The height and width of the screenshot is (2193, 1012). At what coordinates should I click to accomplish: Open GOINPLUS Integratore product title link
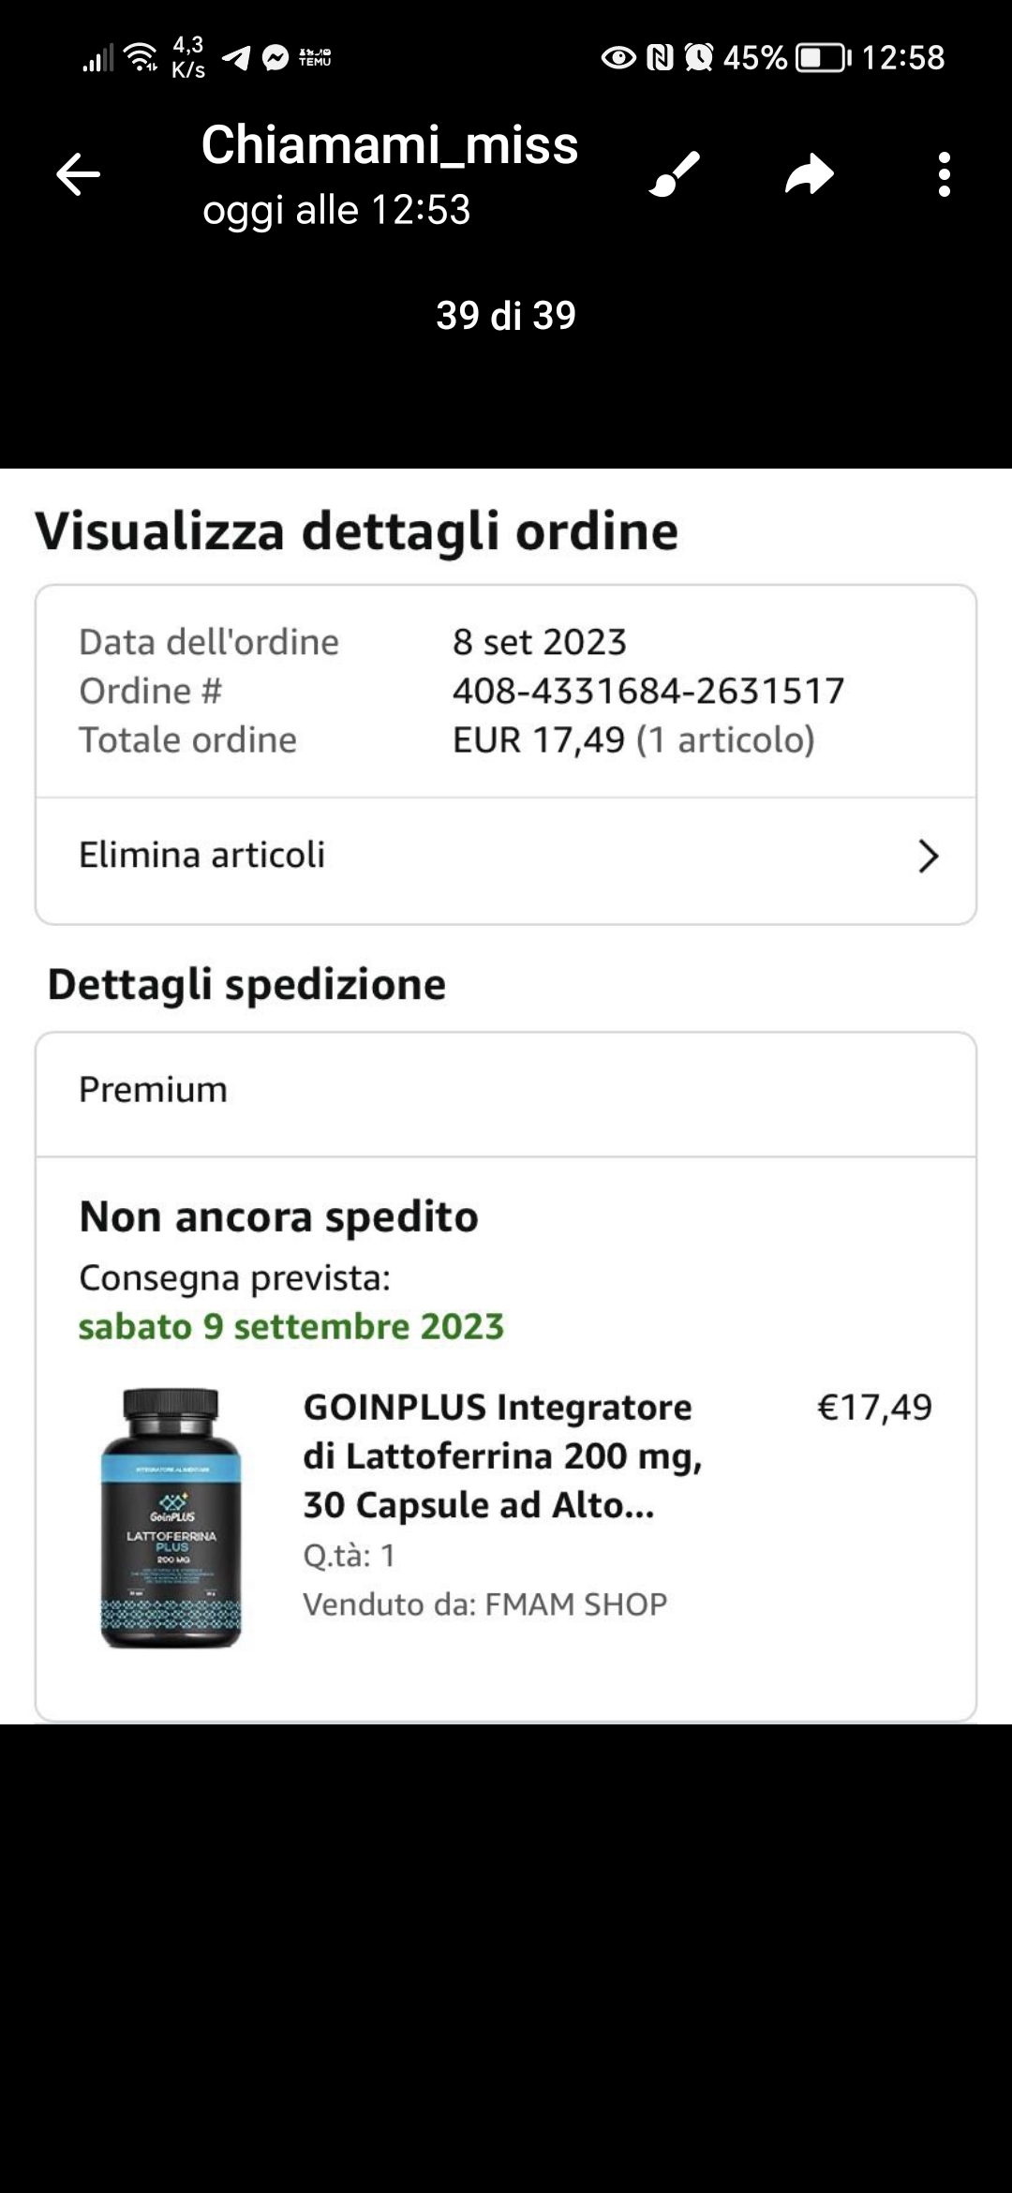point(503,1455)
